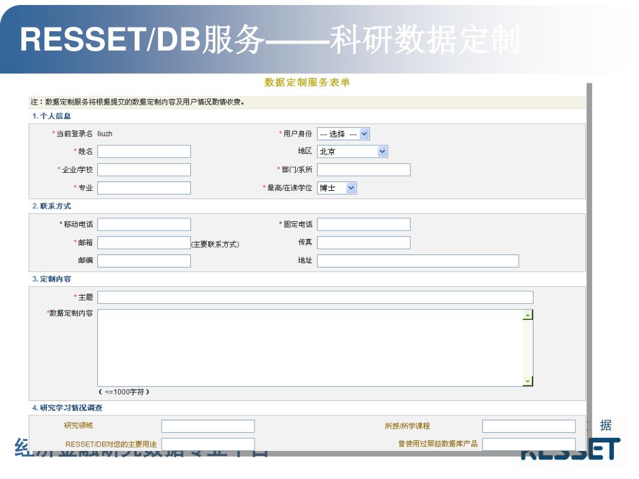Click the 传真 input field

tap(364, 243)
